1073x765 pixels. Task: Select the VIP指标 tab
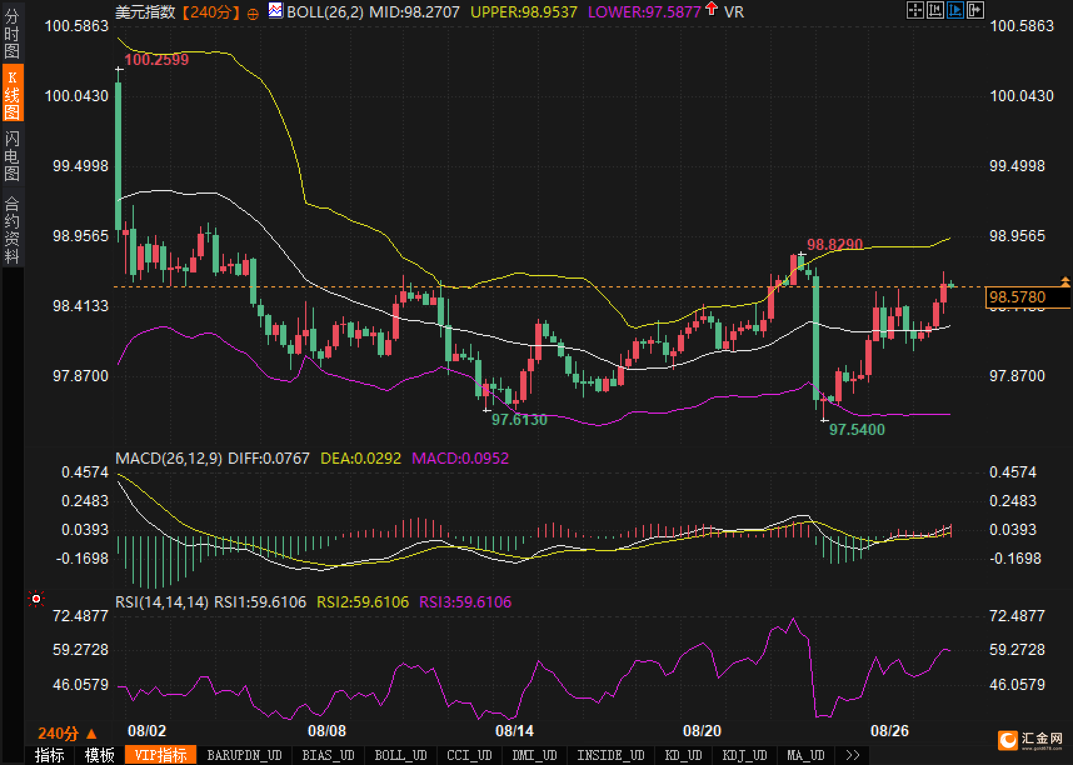click(161, 755)
